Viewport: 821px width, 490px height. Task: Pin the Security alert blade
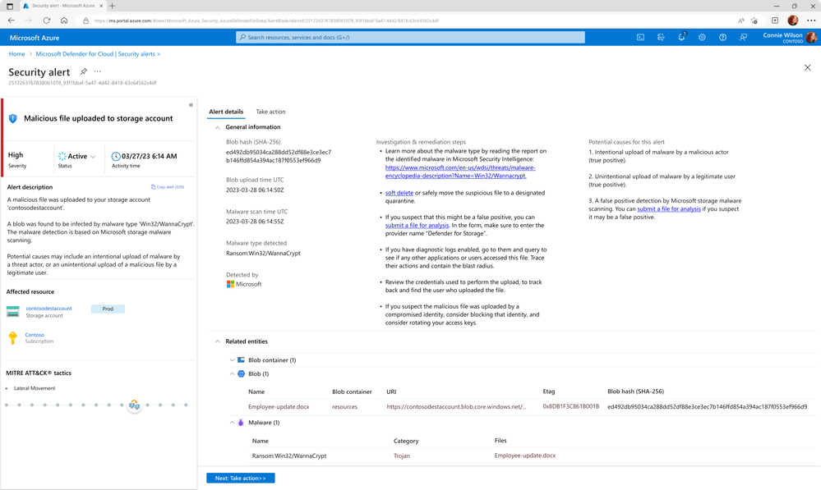[83, 71]
